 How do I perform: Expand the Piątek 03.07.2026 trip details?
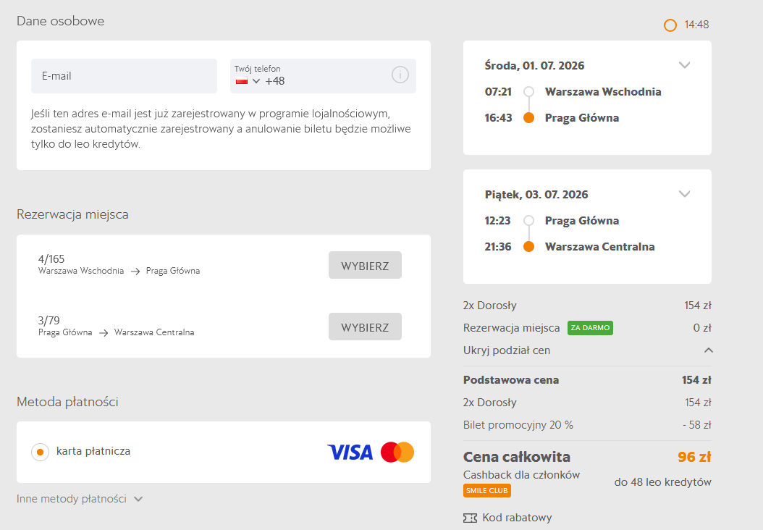[x=685, y=194]
